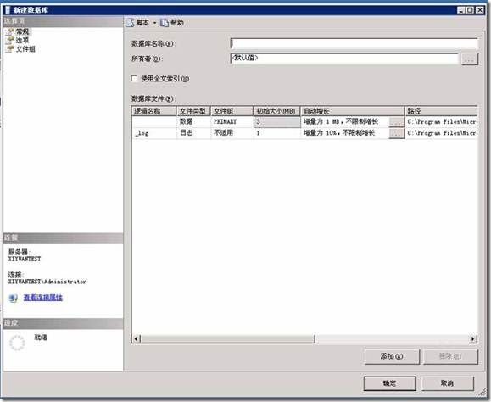Screen dimensions: 491x402
Task: Click the data row autogrowth text 增量为 1 MB
Action: click(x=341, y=121)
